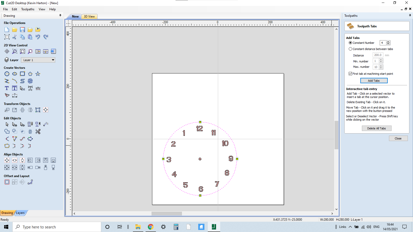Undo the last action

pos(38,37)
